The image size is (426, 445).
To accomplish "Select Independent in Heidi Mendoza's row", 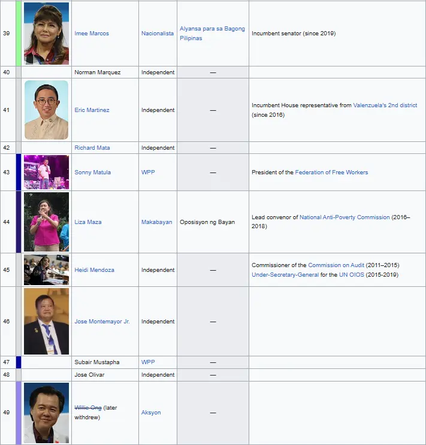I will click(158, 270).
